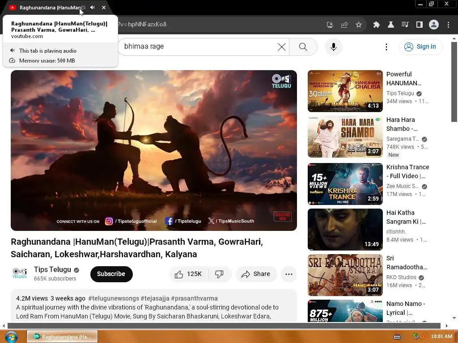This screenshot has height=343, width=458.
Task: Open the Windows Start button
Action: point(11,337)
